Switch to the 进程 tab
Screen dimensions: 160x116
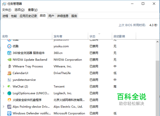click(x=5, y=16)
